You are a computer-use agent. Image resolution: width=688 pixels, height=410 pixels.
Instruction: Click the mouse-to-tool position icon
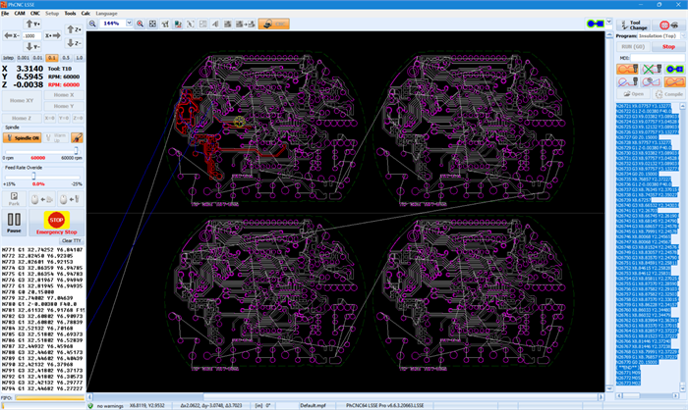click(70, 199)
